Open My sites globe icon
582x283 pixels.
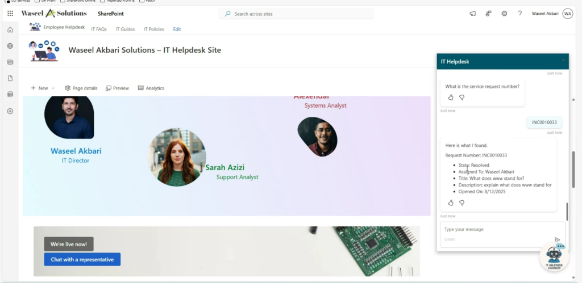click(x=10, y=46)
